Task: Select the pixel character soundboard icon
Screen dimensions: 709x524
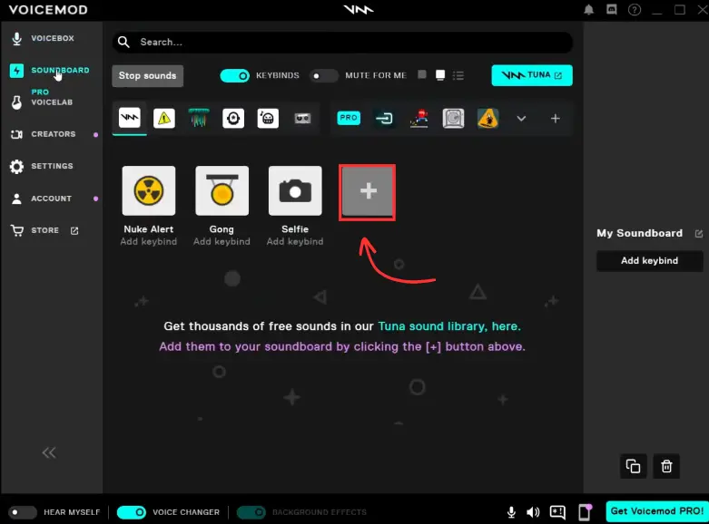Action: [x=419, y=119]
